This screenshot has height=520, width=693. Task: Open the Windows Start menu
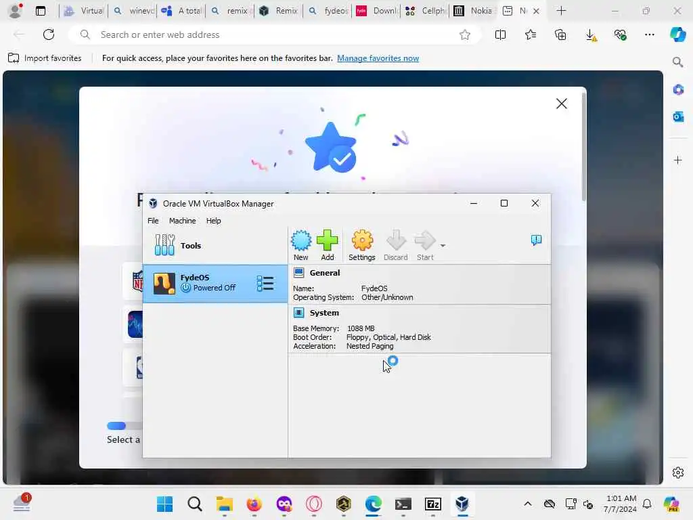point(165,504)
